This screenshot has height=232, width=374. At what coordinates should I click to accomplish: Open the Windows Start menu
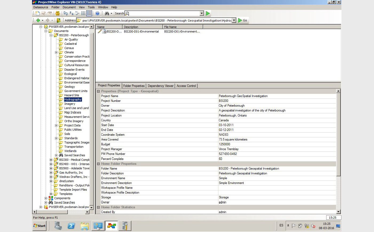(x=40, y=226)
